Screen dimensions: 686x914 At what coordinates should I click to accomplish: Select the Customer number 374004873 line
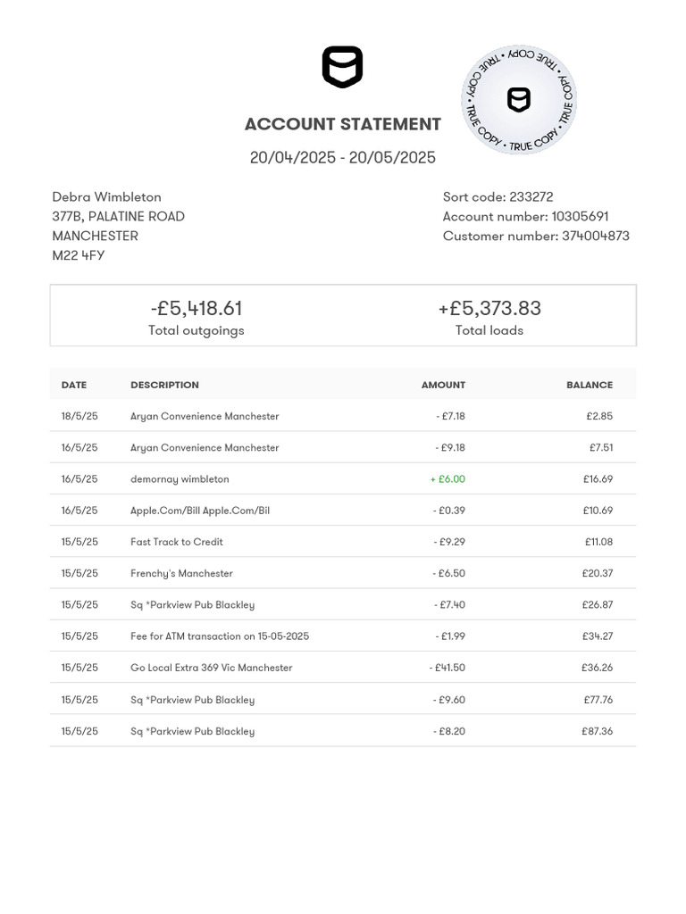click(536, 236)
